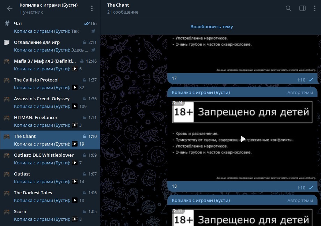Click gamepad icon next to Outlast: DLC Whistleblower
Image resolution: width=321 pixels, height=226 pixels.
[7, 155]
